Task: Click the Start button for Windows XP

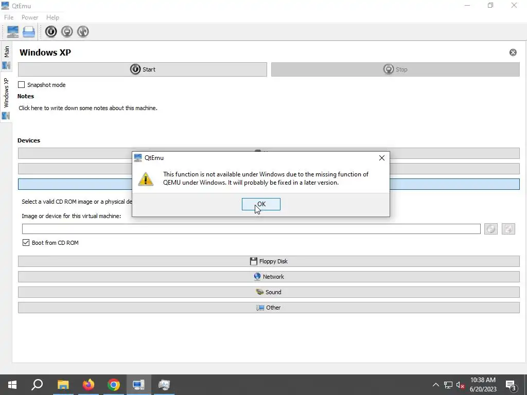Action: (143, 69)
